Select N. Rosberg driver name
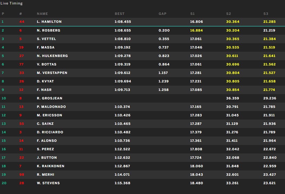 tap(48, 30)
